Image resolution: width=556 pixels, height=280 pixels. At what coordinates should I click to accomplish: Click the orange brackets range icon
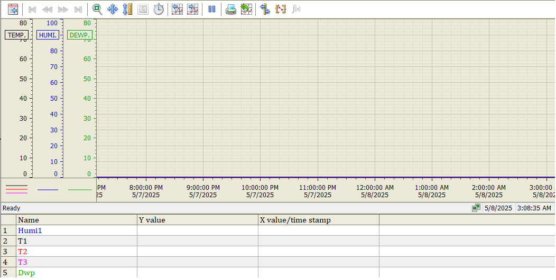(281, 9)
